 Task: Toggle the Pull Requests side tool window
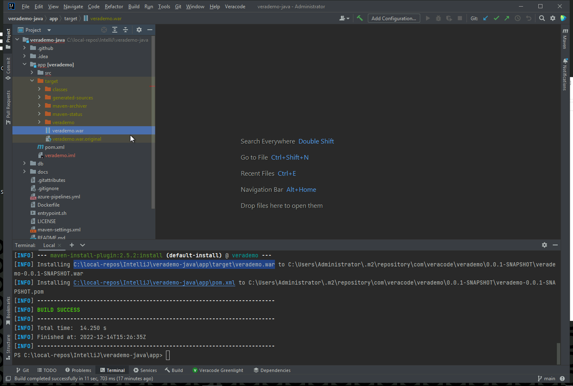8,107
